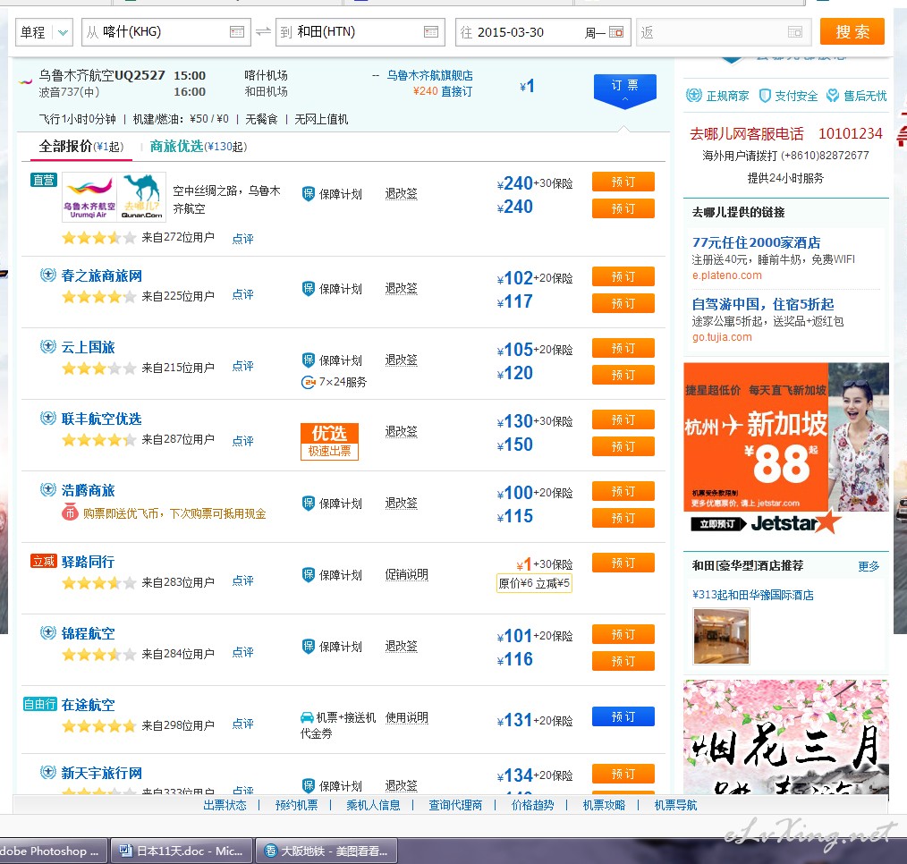Click the departure city field 喀什(KHG)
Viewport: 907px width, 864px height.
[x=166, y=32]
